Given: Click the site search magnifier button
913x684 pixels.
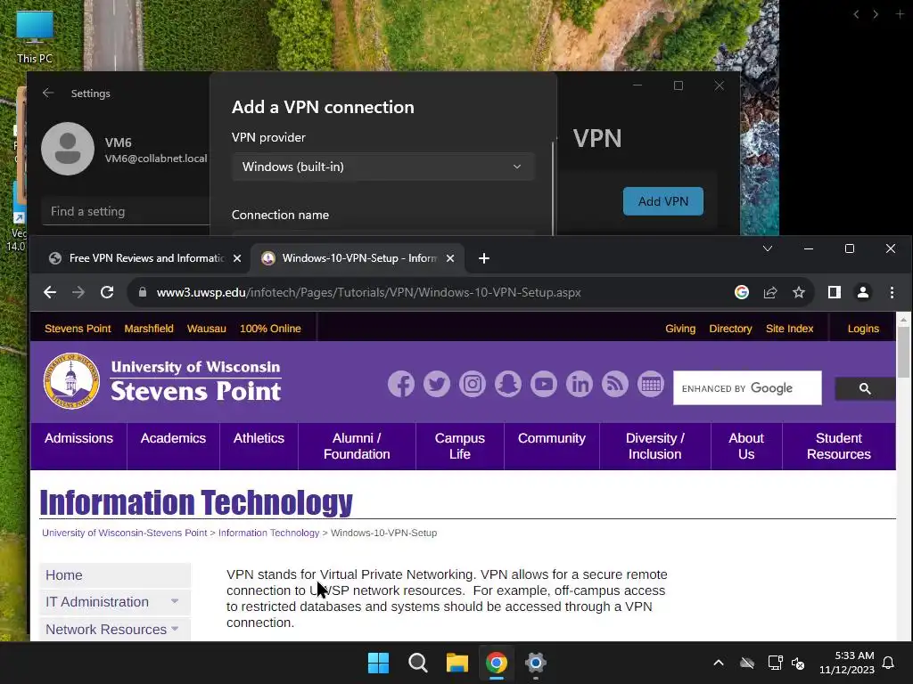Looking at the screenshot, I should 865,388.
